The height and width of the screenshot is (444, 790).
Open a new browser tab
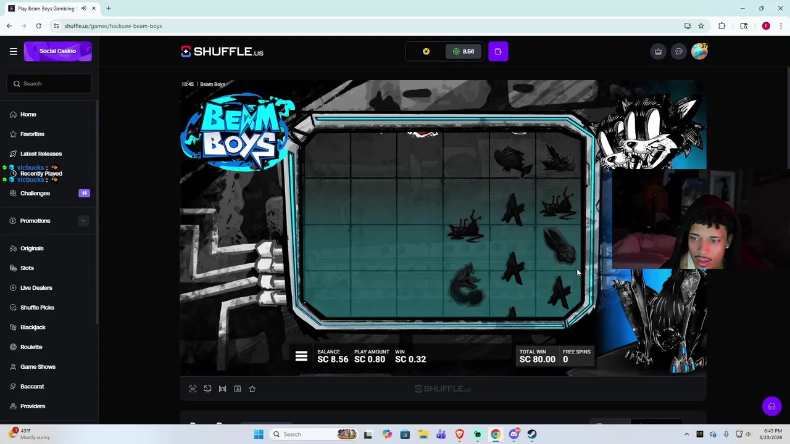coord(109,9)
